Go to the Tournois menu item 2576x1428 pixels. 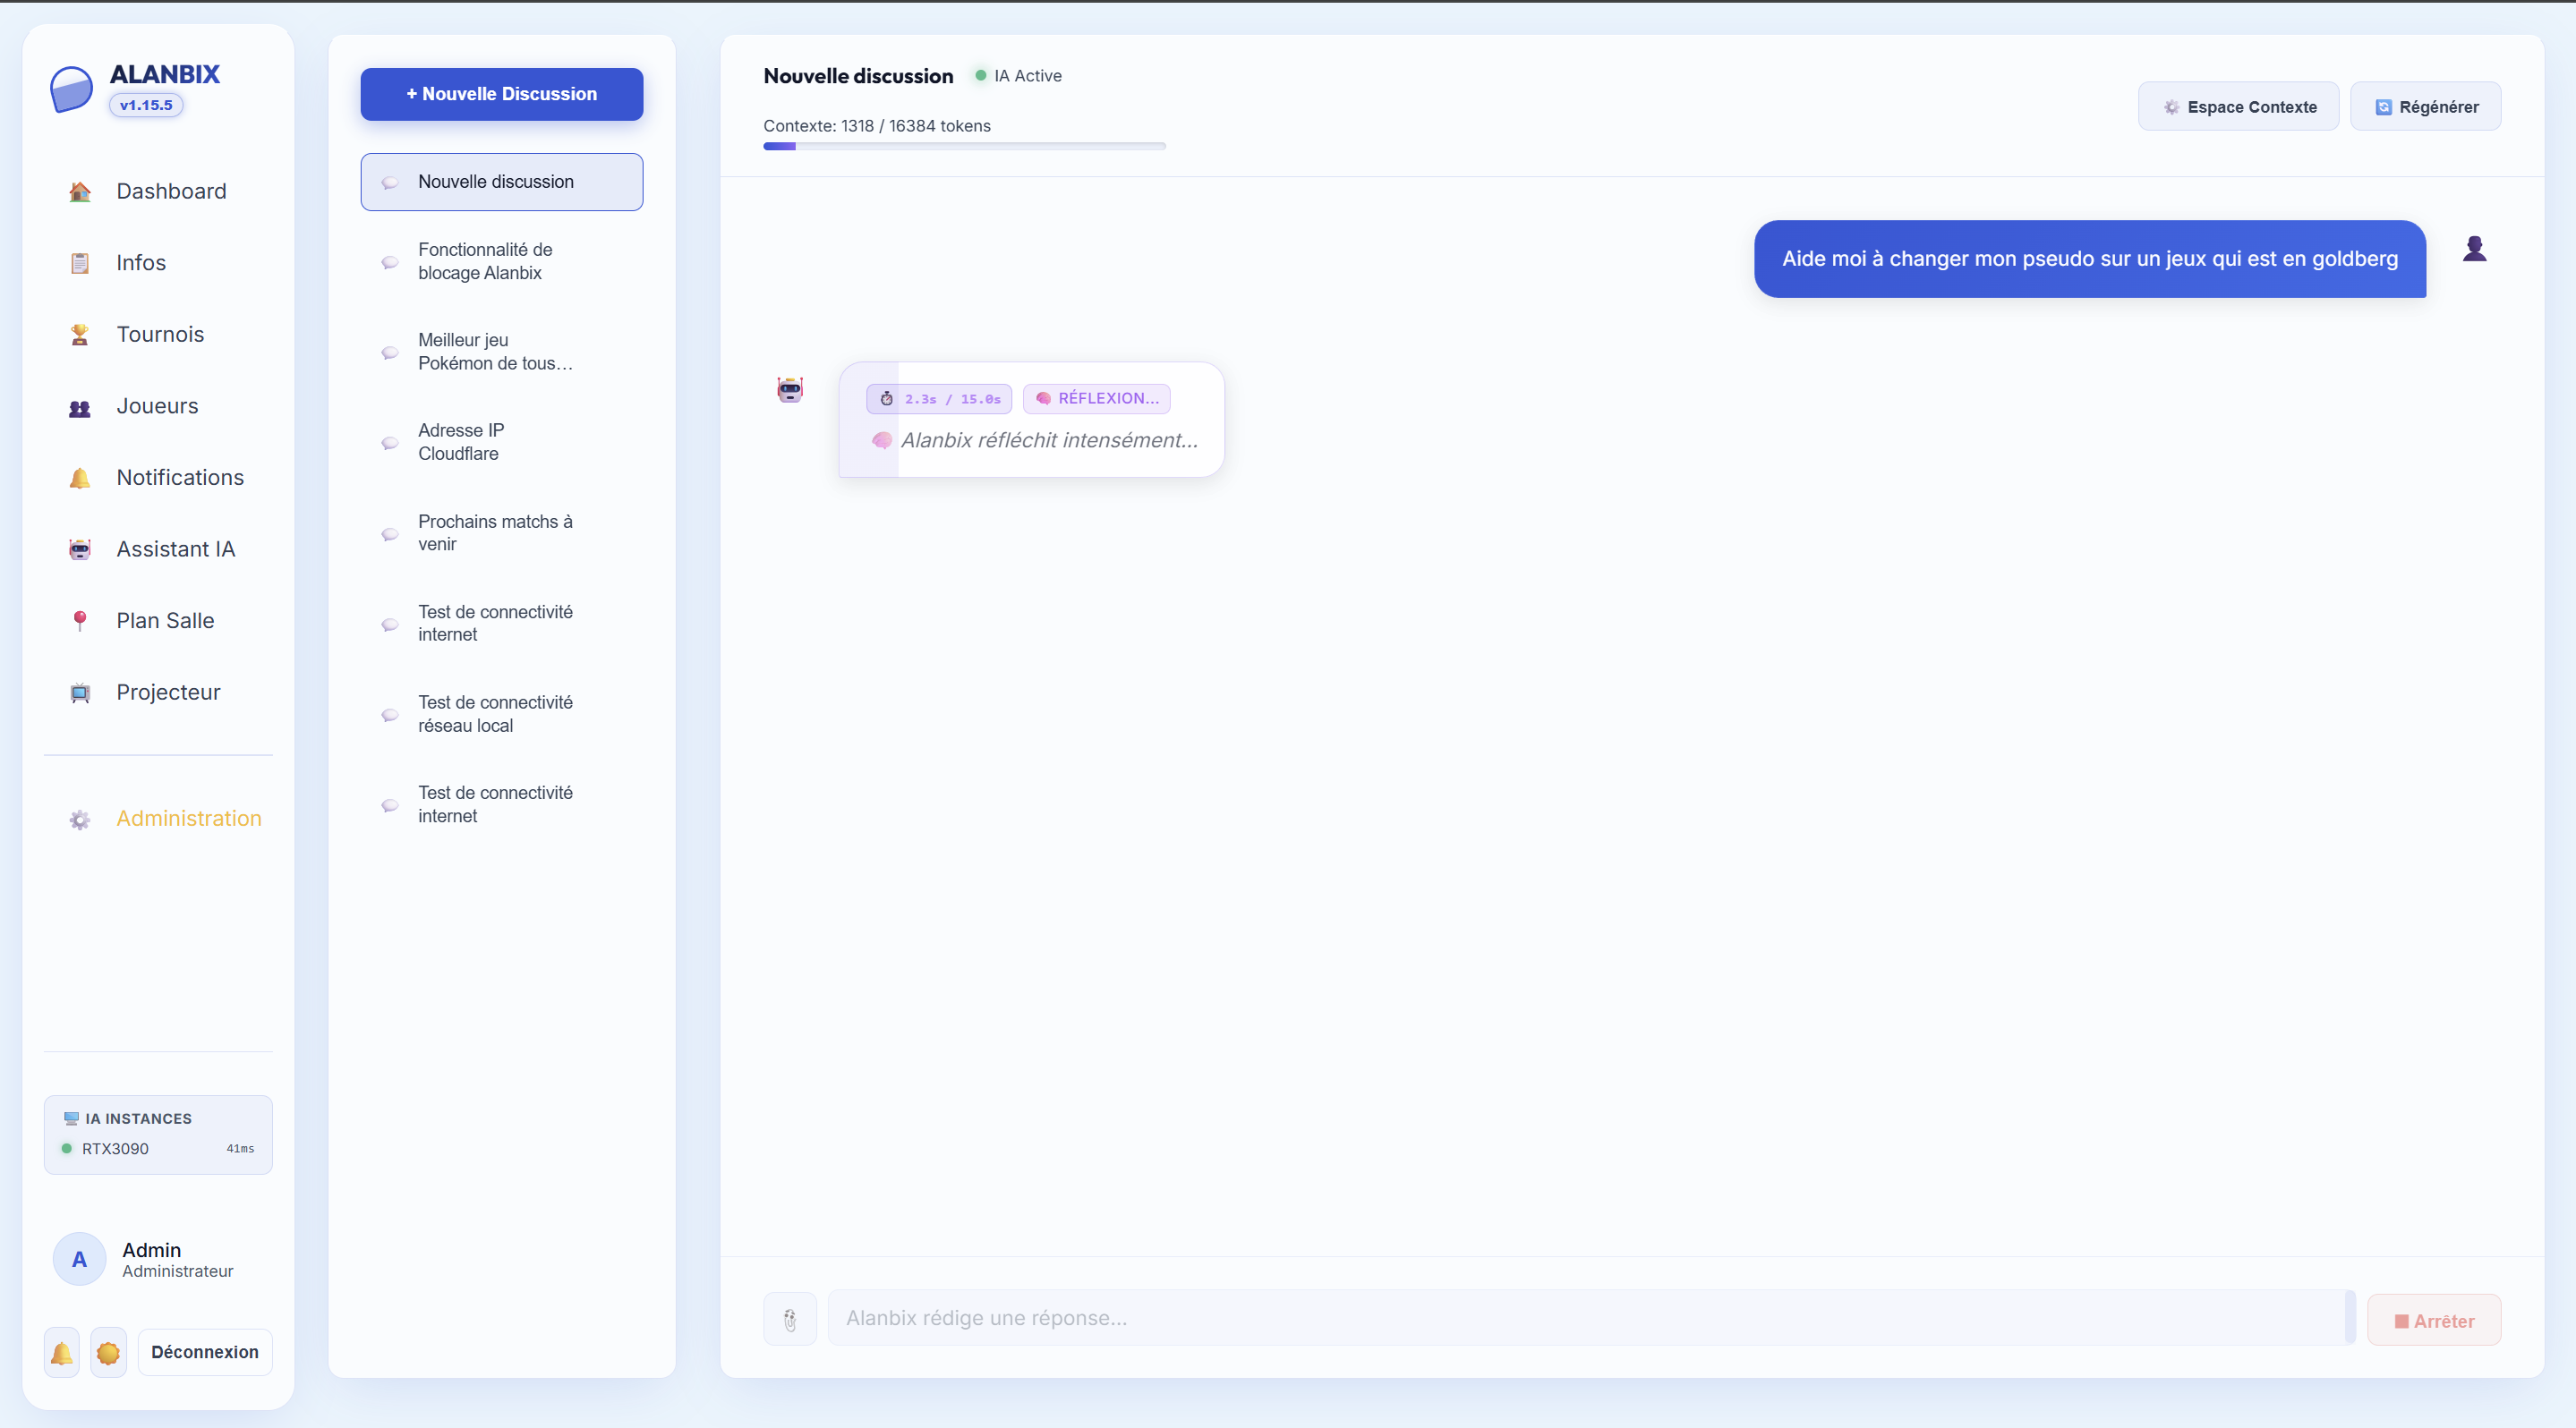point(158,335)
